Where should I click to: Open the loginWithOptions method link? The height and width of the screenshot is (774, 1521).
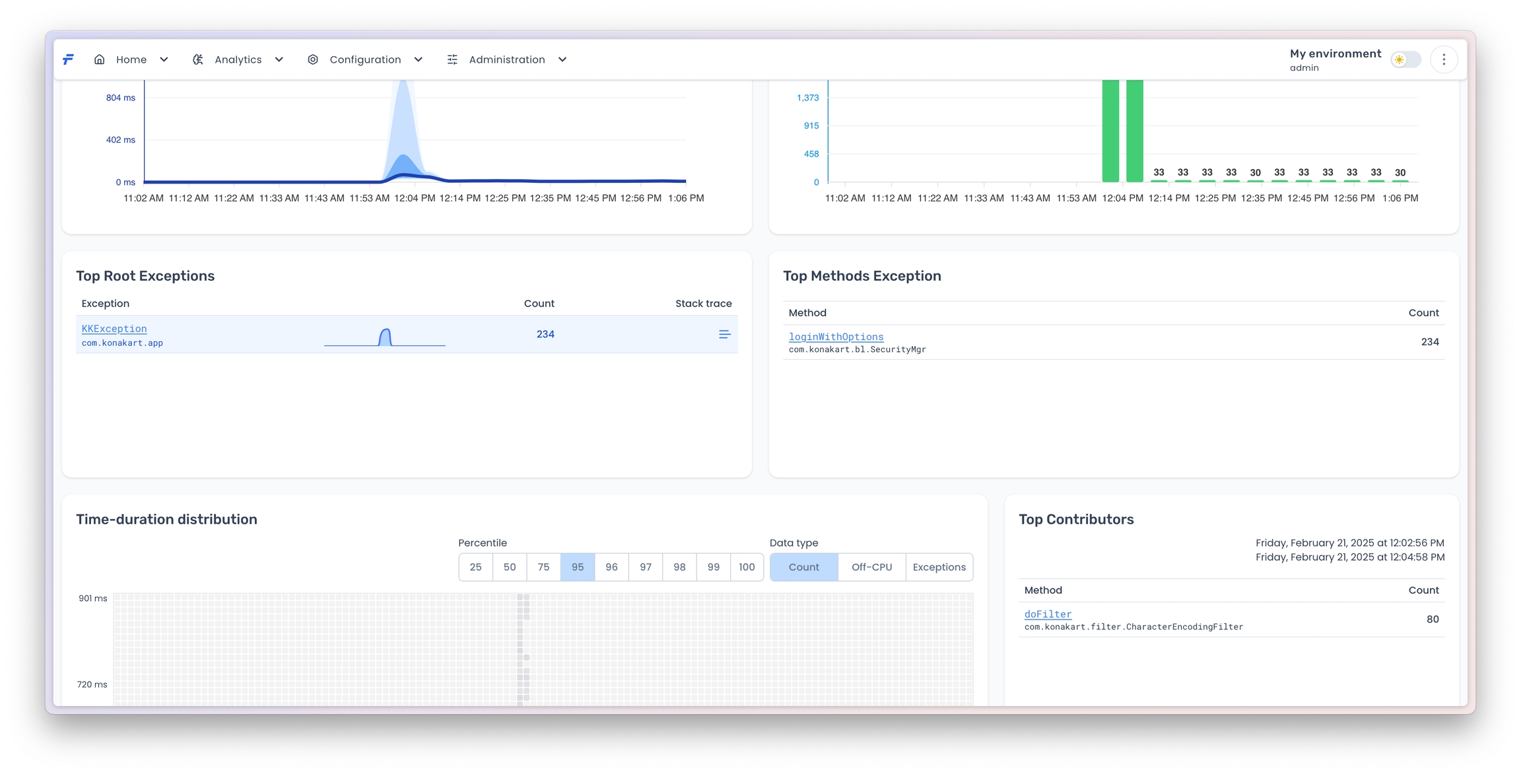tap(836, 337)
